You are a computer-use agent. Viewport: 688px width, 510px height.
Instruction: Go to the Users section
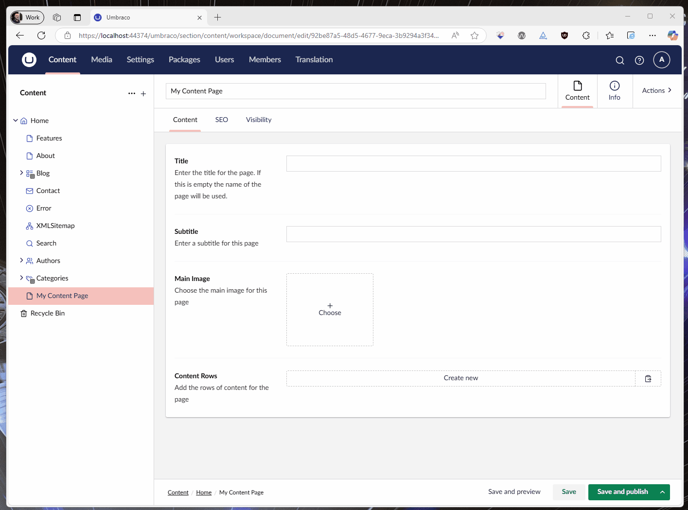pyautogui.click(x=225, y=59)
